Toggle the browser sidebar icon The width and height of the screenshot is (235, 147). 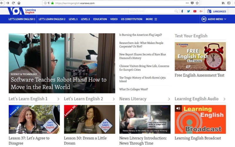coord(229,3)
